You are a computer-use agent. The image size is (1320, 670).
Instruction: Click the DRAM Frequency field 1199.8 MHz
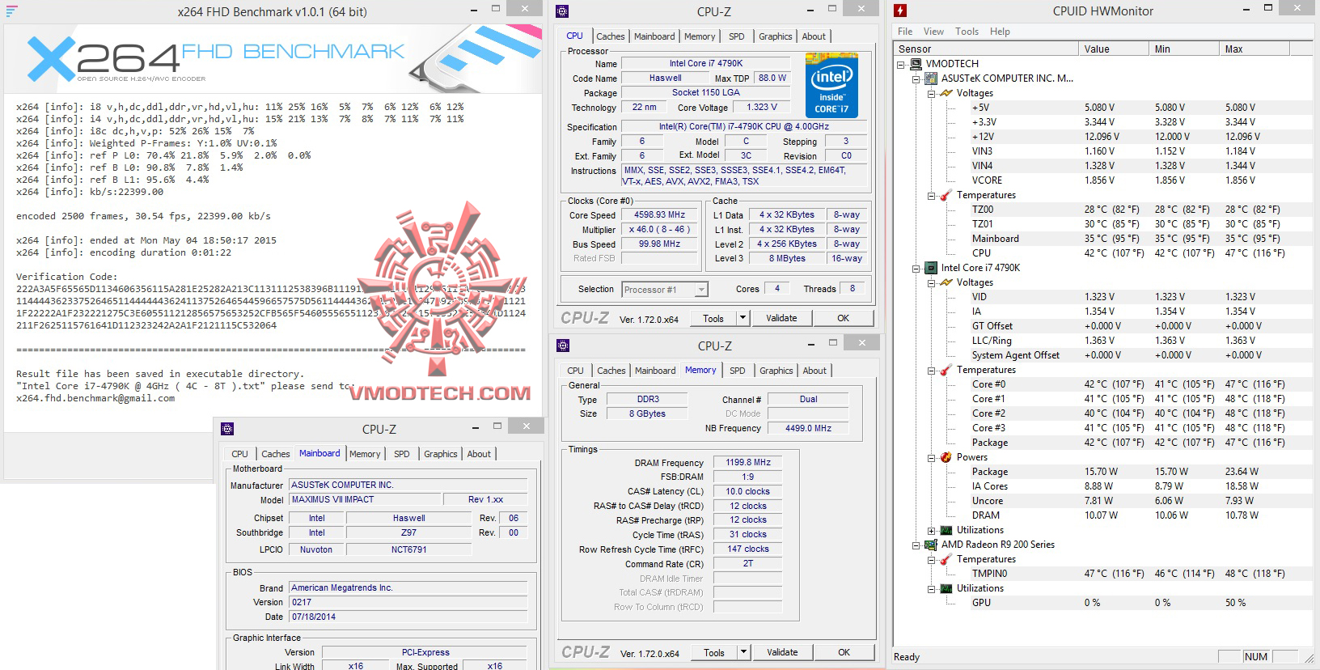pos(748,463)
